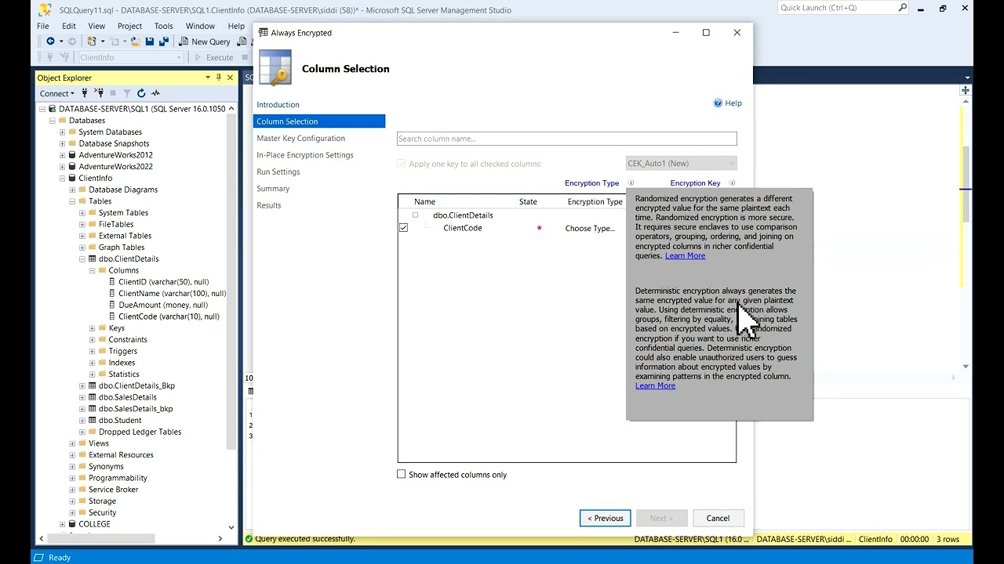Click the dbo.Student table icon
Screen dimensions: 1004x564
[x=93, y=420]
